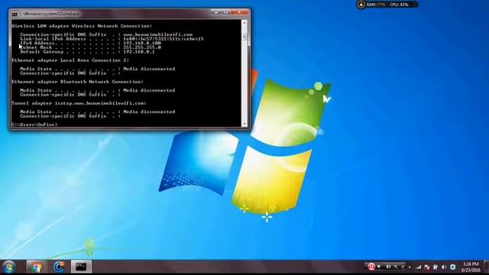Viewport: 489px width, 275px height.
Task: Click the RAM CPU meter gadget icon
Action: coord(361,5)
